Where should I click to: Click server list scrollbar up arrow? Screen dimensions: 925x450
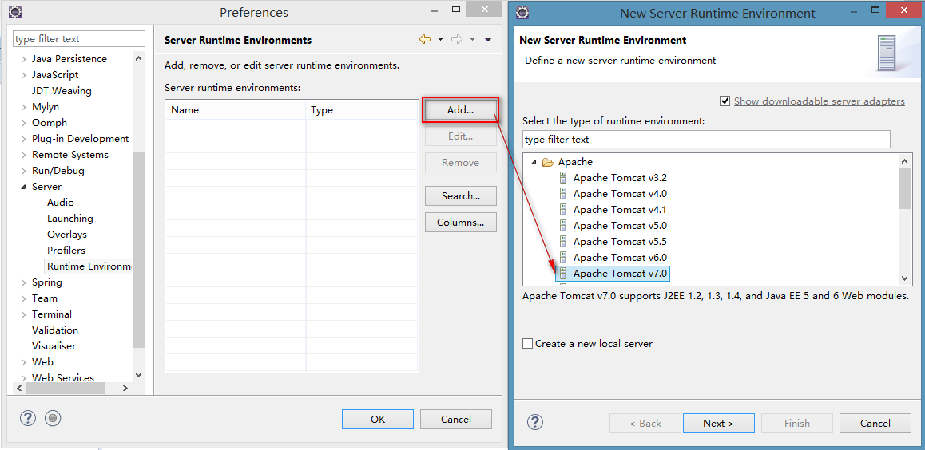904,160
